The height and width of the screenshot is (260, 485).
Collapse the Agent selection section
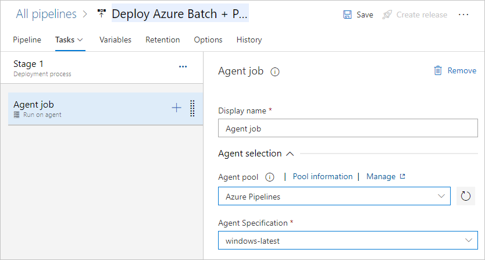pyautogui.click(x=256, y=154)
